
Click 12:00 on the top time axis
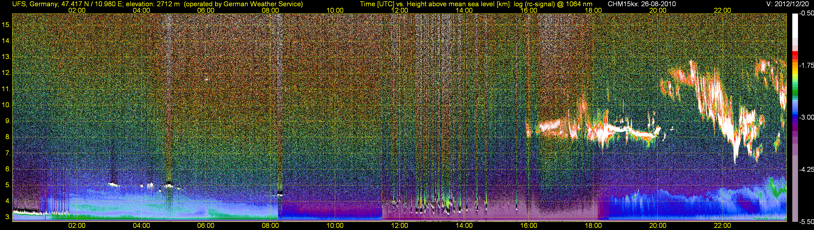[x=399, y=10]
